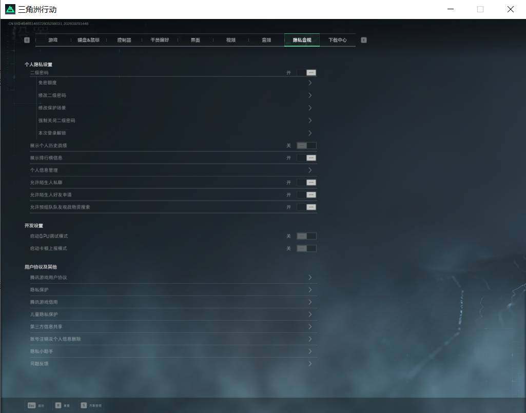Viewport: 526px width, 413px height.
Task: Toggle the 允许陌生人好友申请 switch
Action: coord(306,195)
